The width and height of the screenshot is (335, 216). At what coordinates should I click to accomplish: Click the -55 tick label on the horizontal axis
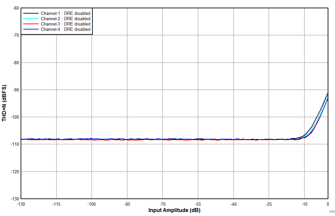(198, 204)
